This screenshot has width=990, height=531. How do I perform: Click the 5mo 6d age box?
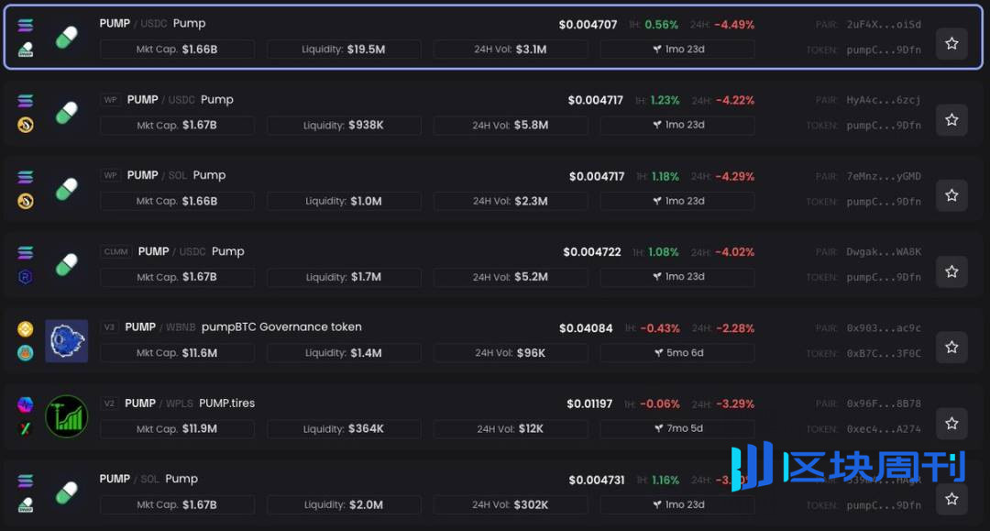click(676, 353)
